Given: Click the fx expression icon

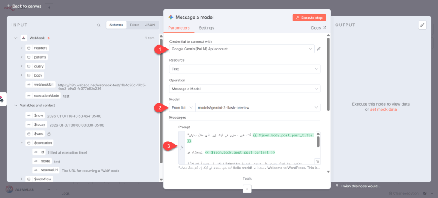Looking at the screenshot, I should click(182, 148).
